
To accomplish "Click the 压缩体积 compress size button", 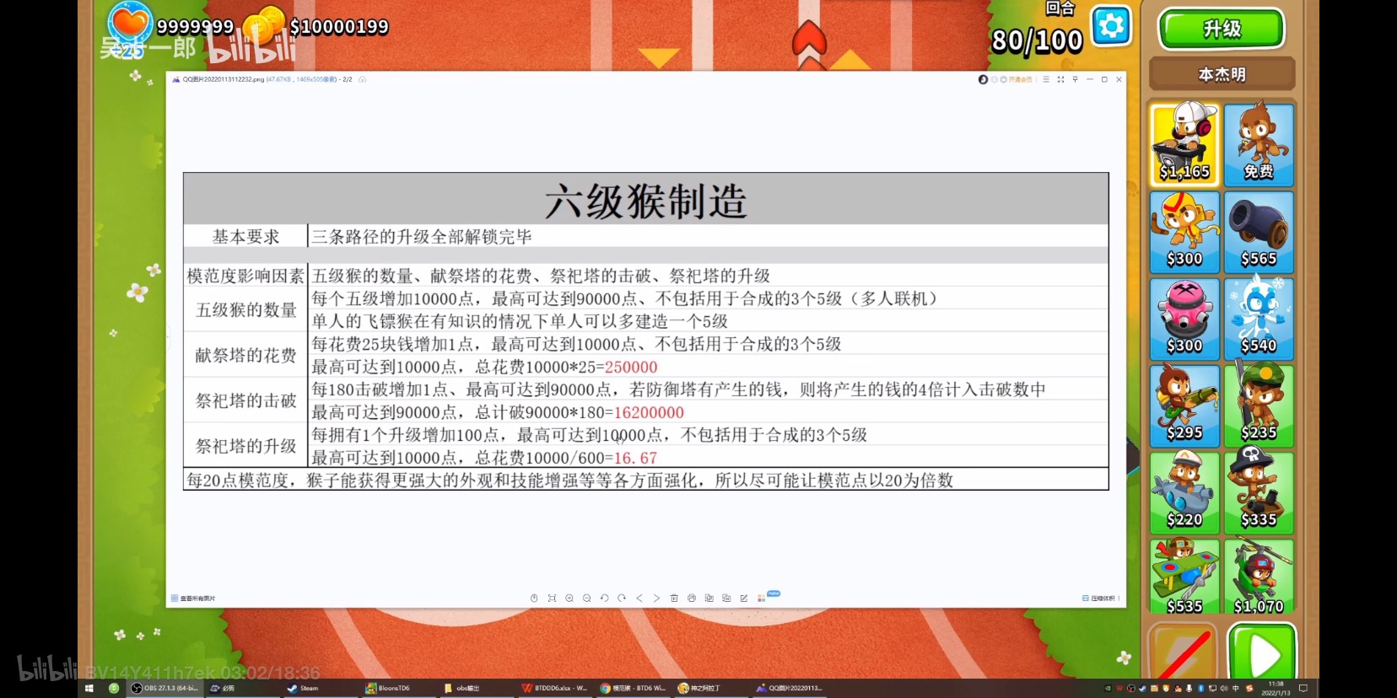I will (x=1101, y=599).
